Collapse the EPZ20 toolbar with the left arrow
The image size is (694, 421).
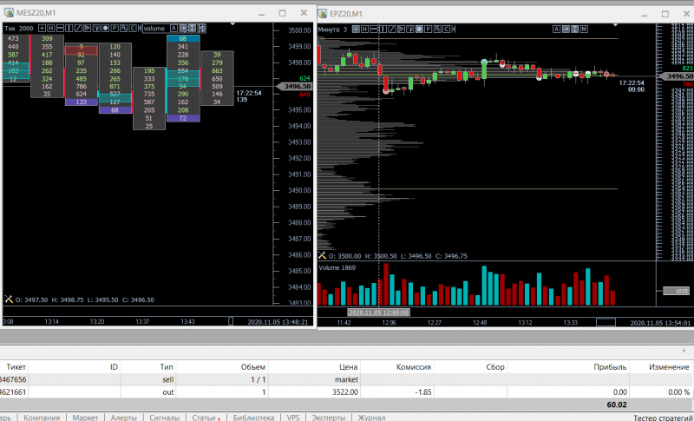pos(454,30)
